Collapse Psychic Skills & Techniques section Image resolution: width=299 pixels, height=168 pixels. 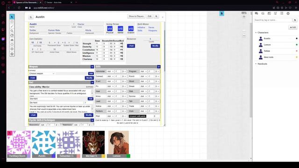(x=92, y=120)
